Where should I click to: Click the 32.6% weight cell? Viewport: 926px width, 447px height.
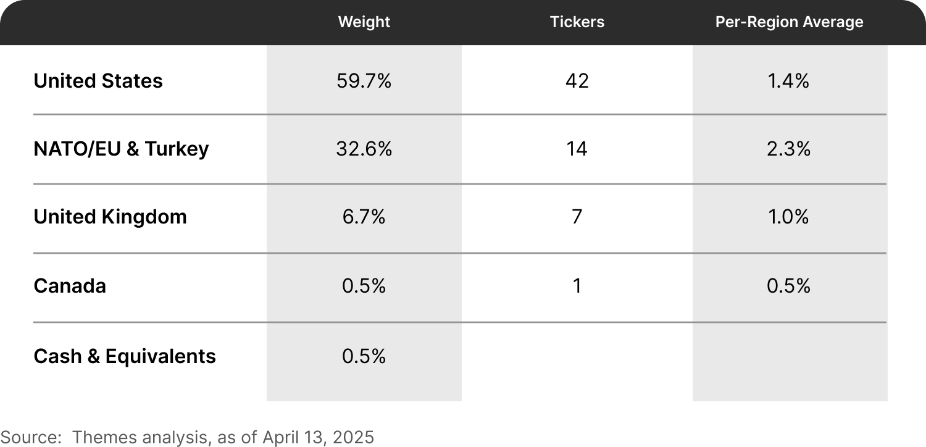coord(364,149)
